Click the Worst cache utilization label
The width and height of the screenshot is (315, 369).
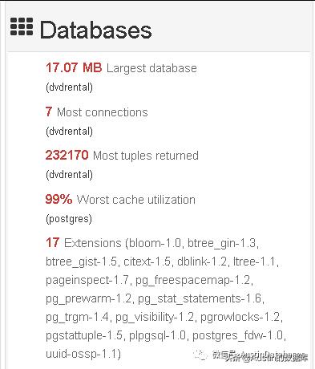point(135,200)
